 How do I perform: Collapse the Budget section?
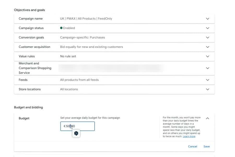pyautogui.click(x=207, y=118)
